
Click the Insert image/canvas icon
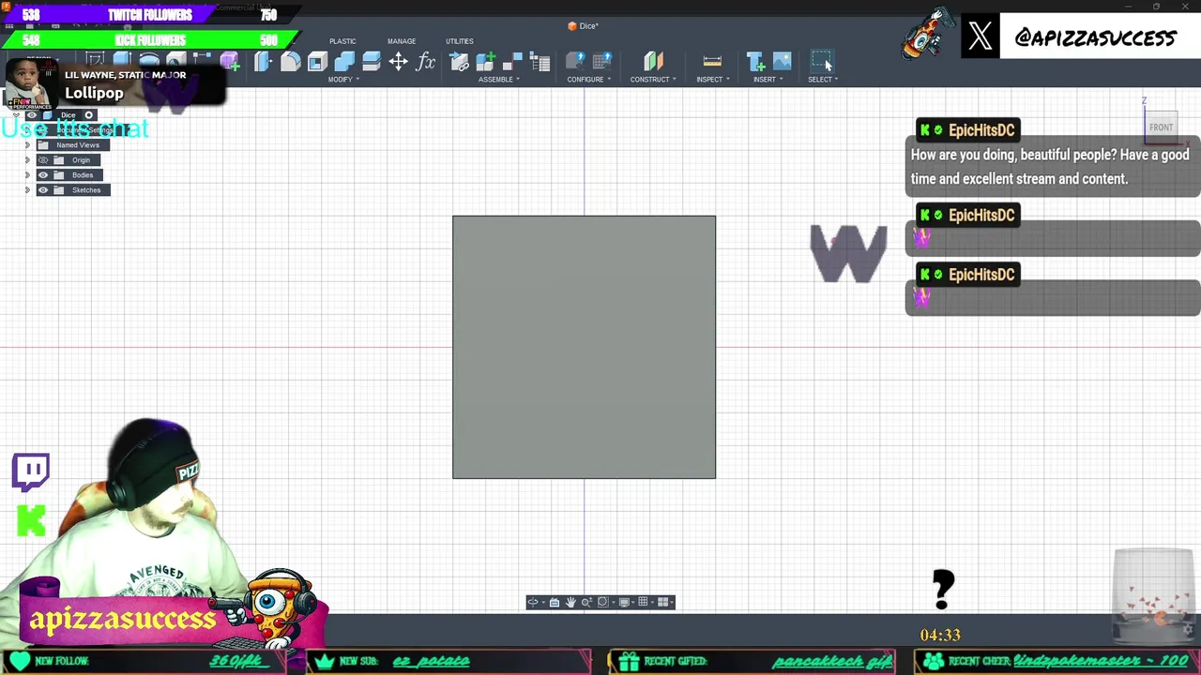783,62
